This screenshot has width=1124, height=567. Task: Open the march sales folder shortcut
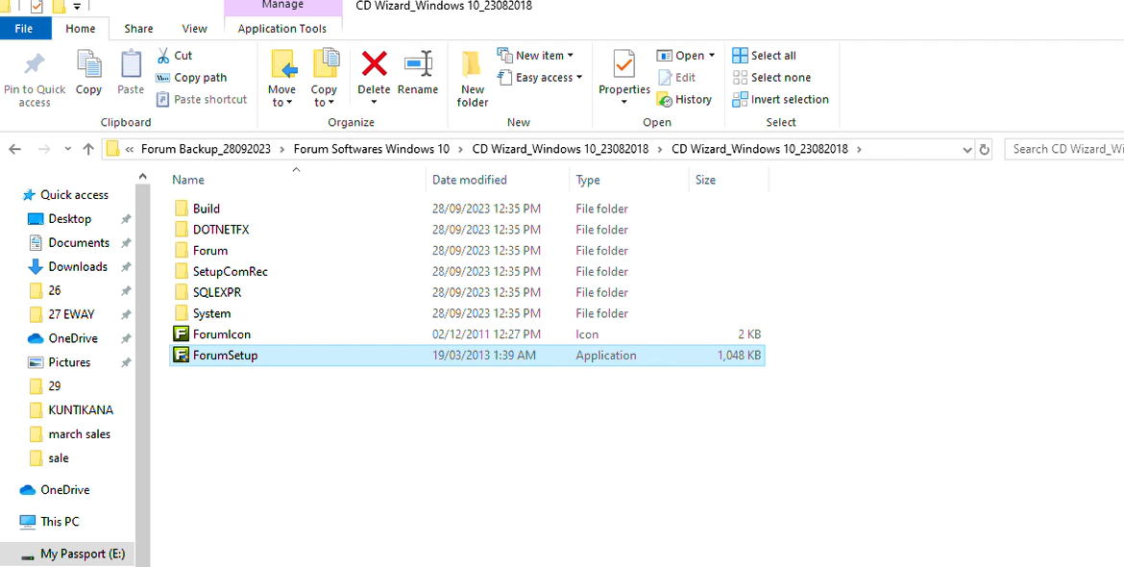(80, 433)
